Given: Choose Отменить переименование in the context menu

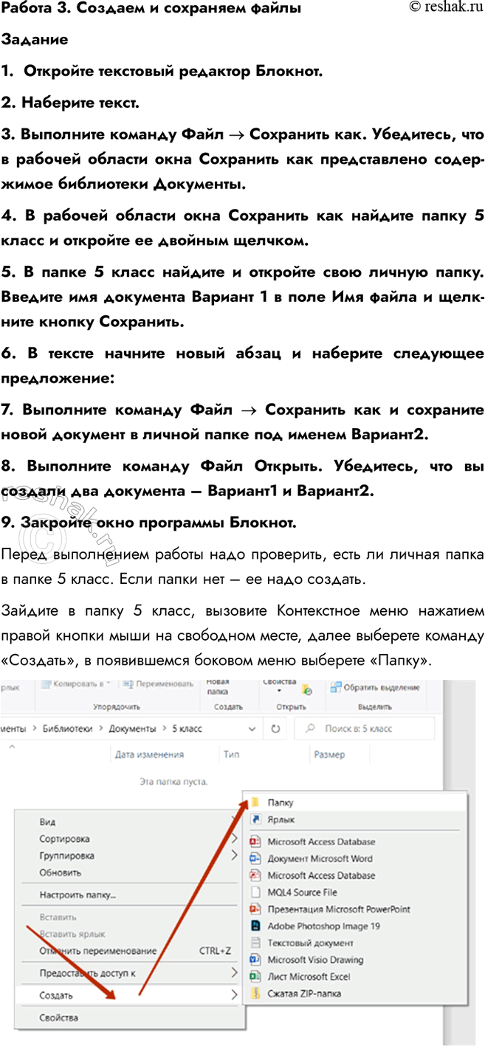Looking at the screenshot, I should pyautogui.click(x=128, y=951).
